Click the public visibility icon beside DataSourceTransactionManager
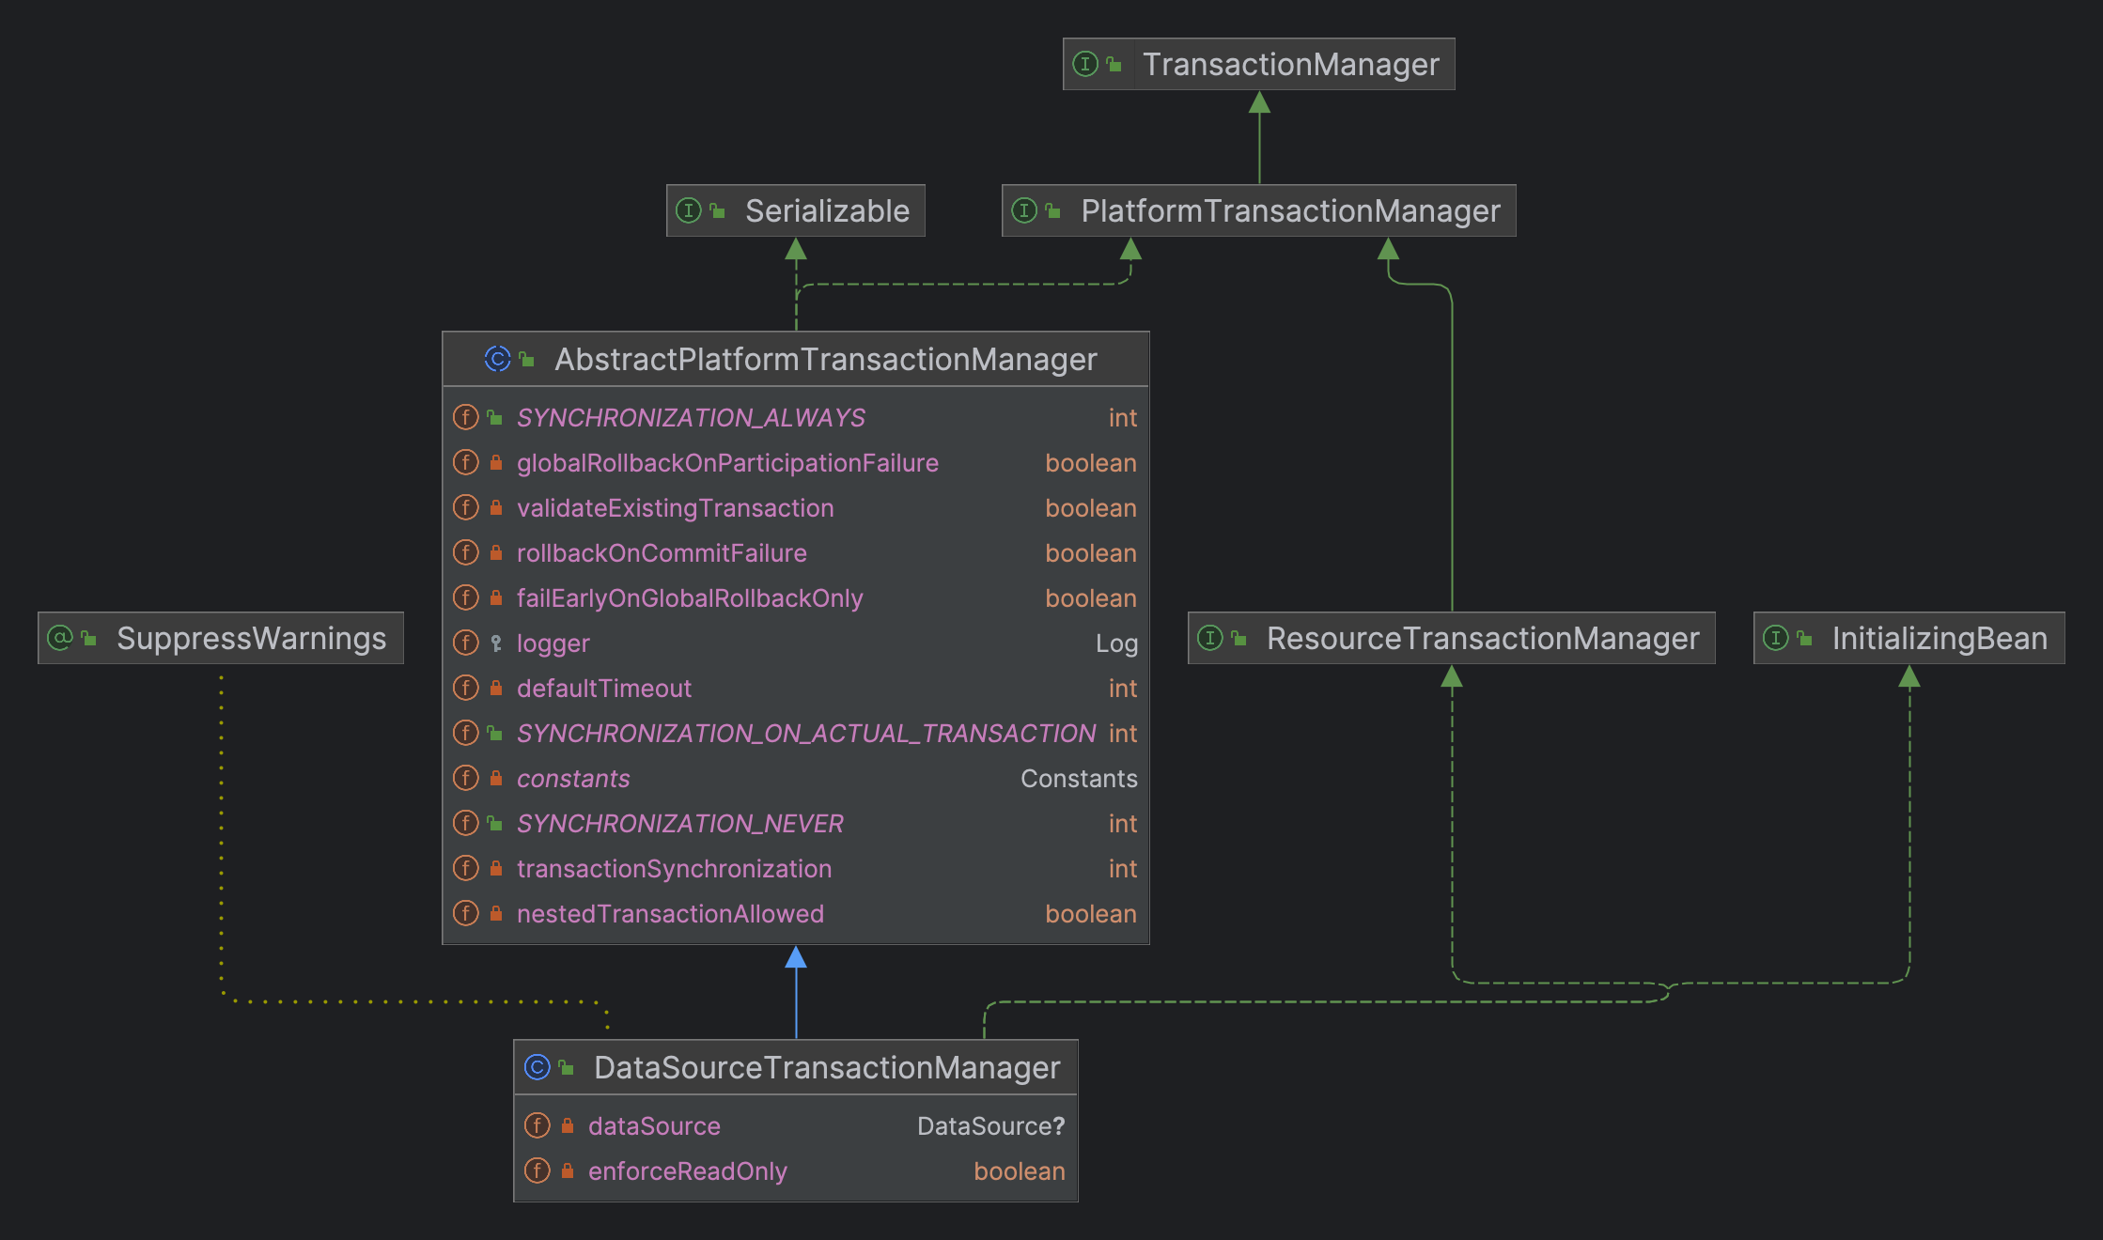The image size is (2103, 1240). pyautogui.click(x=567, y=1067)
